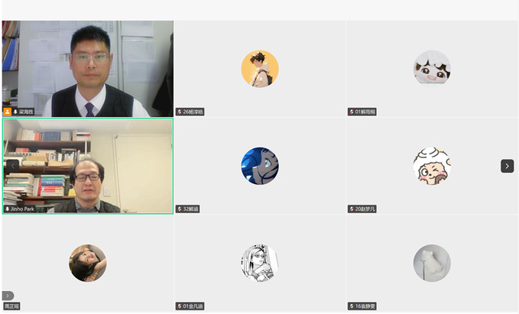Click muted mic icon of 16袁静雯
This screenshot has height=314, width=519.
352,306
